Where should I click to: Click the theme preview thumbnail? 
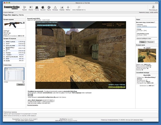(x=14, y=74)
